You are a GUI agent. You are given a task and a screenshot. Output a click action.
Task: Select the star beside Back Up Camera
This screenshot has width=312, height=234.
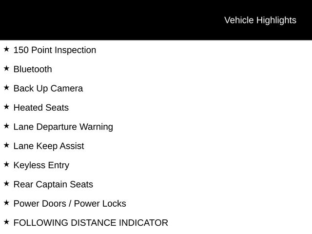pos(6,88)
